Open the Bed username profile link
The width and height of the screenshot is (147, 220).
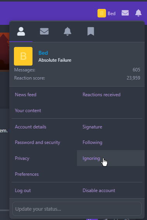43,53
